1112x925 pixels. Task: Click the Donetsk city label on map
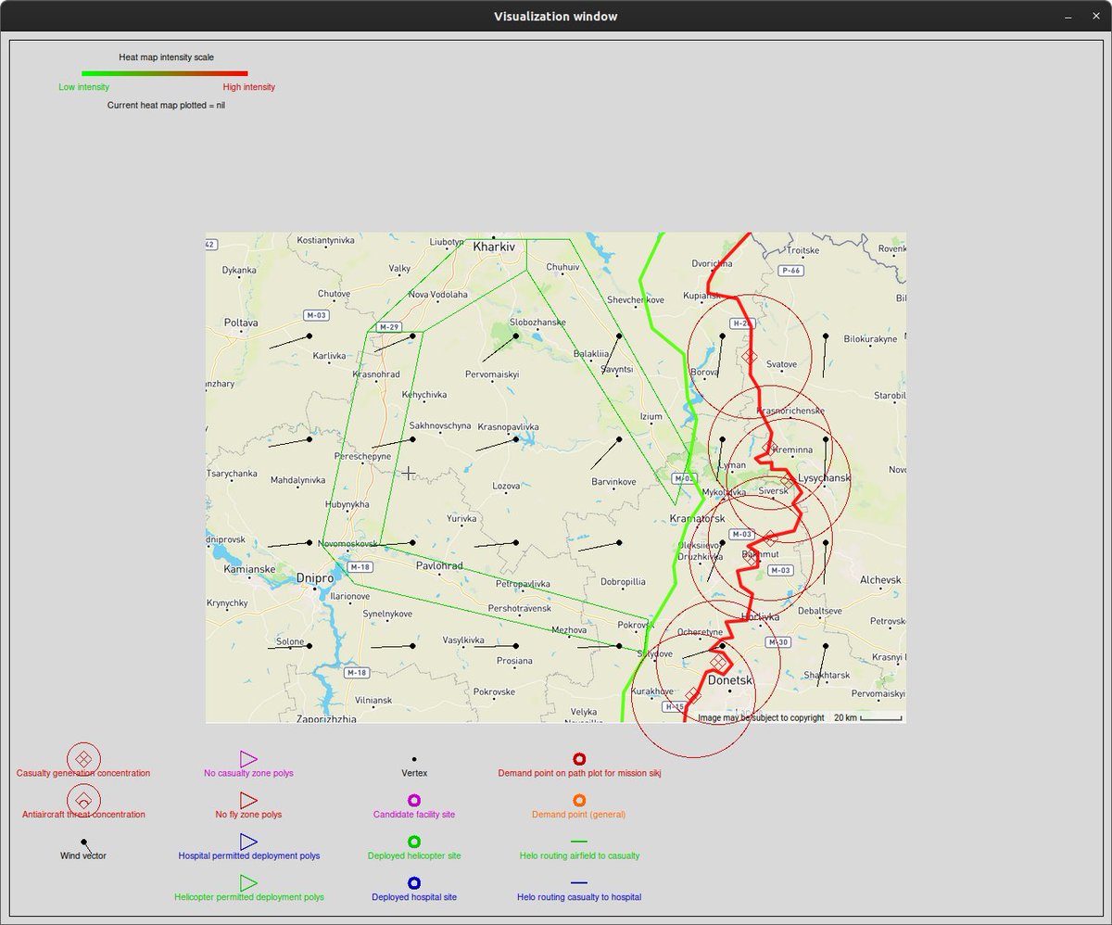coord(730,680)
